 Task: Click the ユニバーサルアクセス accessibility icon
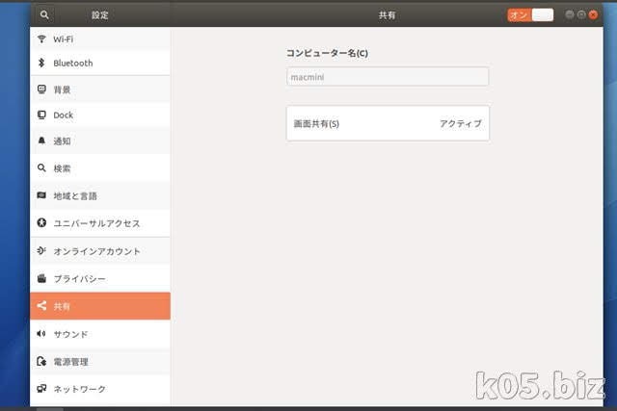41,222
